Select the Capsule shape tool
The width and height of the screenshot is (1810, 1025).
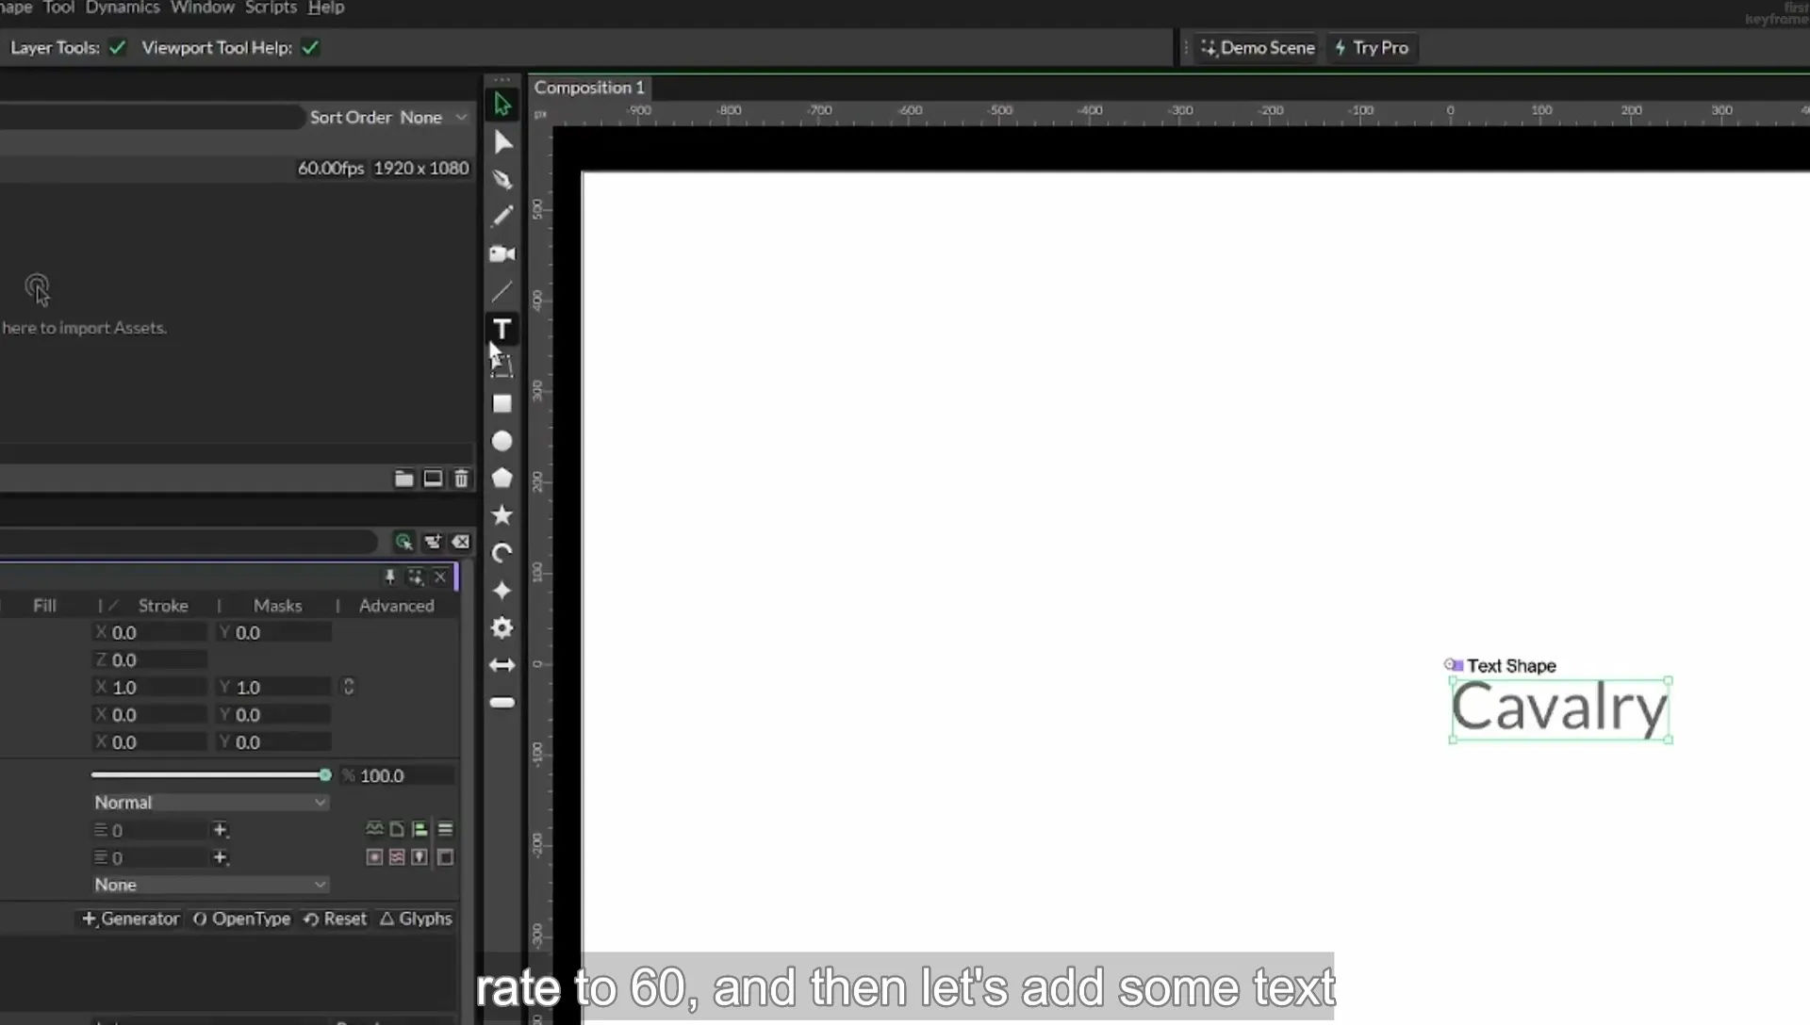pyautogui.click(x=502, y=703)
